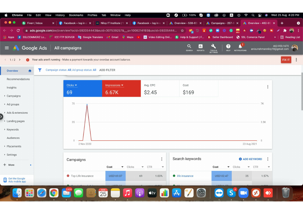Open the Cost column dropdown in Campaigns card
The width and height of the screenshot is (303, 214).
pyautogui.click(x=122, y=167)
